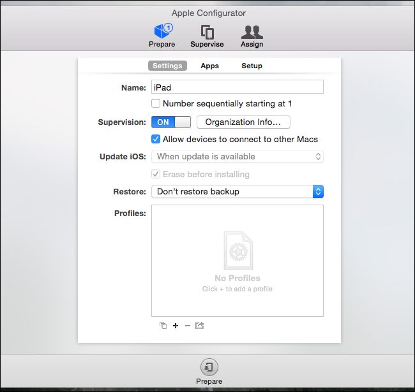This screenshot has width=415, height=392.
Task: Toggle Erase before installing checkbox
Action: point(156,174)
